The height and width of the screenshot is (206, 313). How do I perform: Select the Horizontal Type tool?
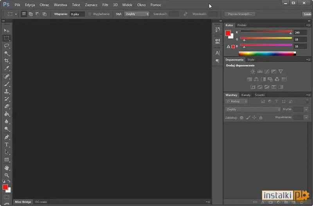pyautogui.click(x=7, y=145)
